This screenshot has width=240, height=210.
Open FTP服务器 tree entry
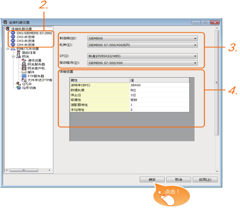click(x=36, y=76)
